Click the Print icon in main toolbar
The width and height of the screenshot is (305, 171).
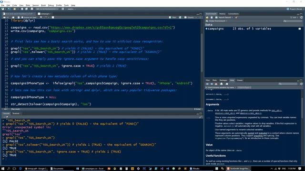[x=32, y=9]
